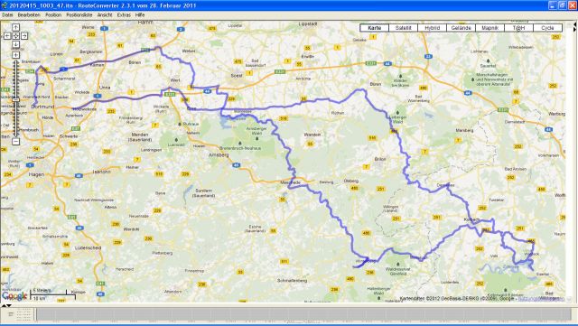
Task: Select the Gelände terrain map type
Action: pos(461,28)
